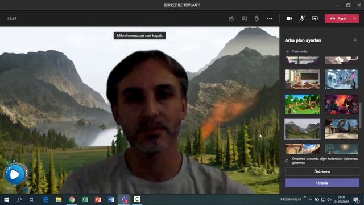
Task: Open PowerPoint from taskbar
Action: click(98, 200)
